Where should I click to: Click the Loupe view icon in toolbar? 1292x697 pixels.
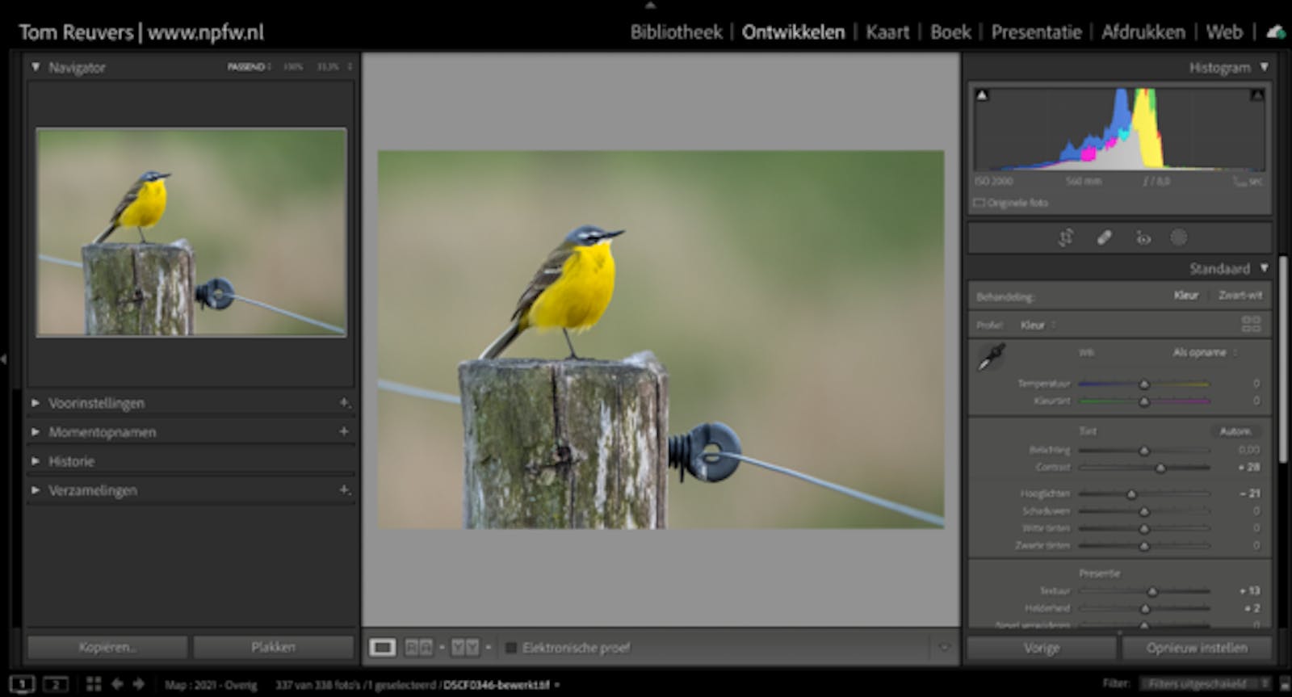383,648
